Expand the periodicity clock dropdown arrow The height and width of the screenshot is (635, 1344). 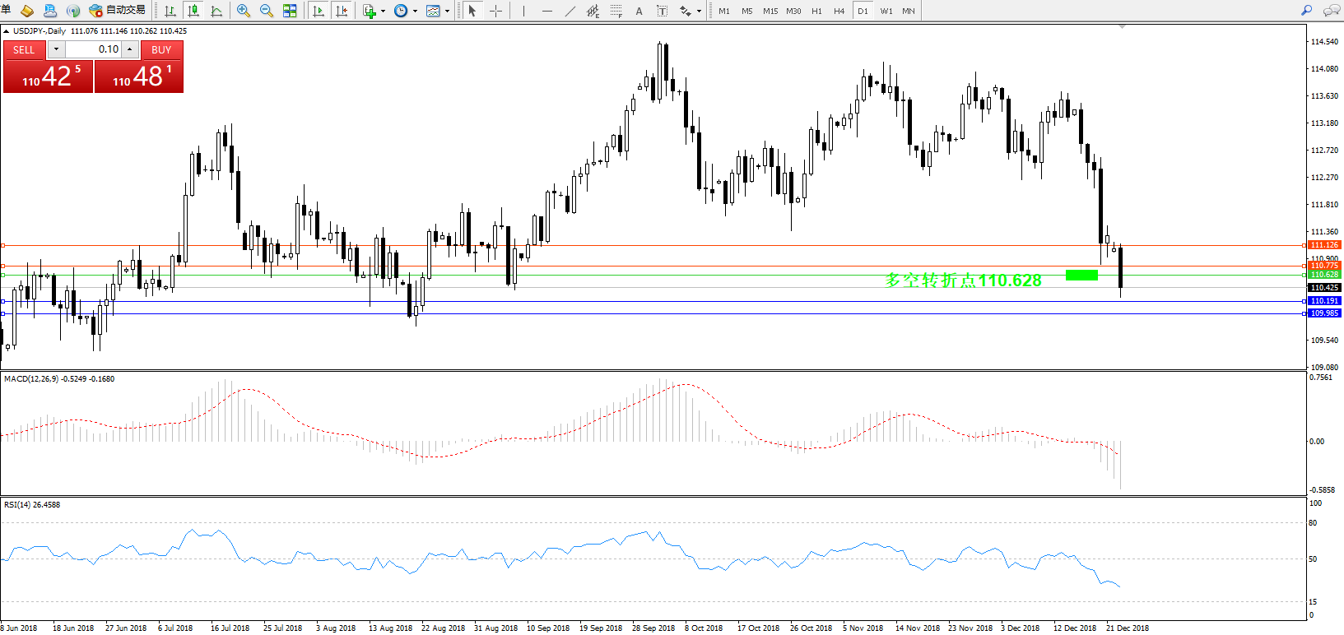point(415,12)
